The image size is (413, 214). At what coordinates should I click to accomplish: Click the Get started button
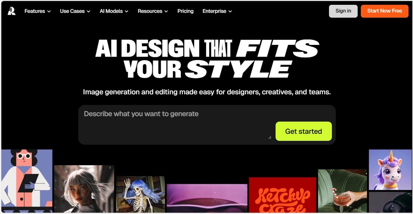pyautogui.click(x=304, y=131)
